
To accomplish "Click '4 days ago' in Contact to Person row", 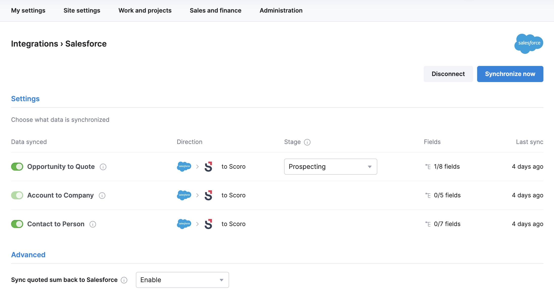I will 528,224.
